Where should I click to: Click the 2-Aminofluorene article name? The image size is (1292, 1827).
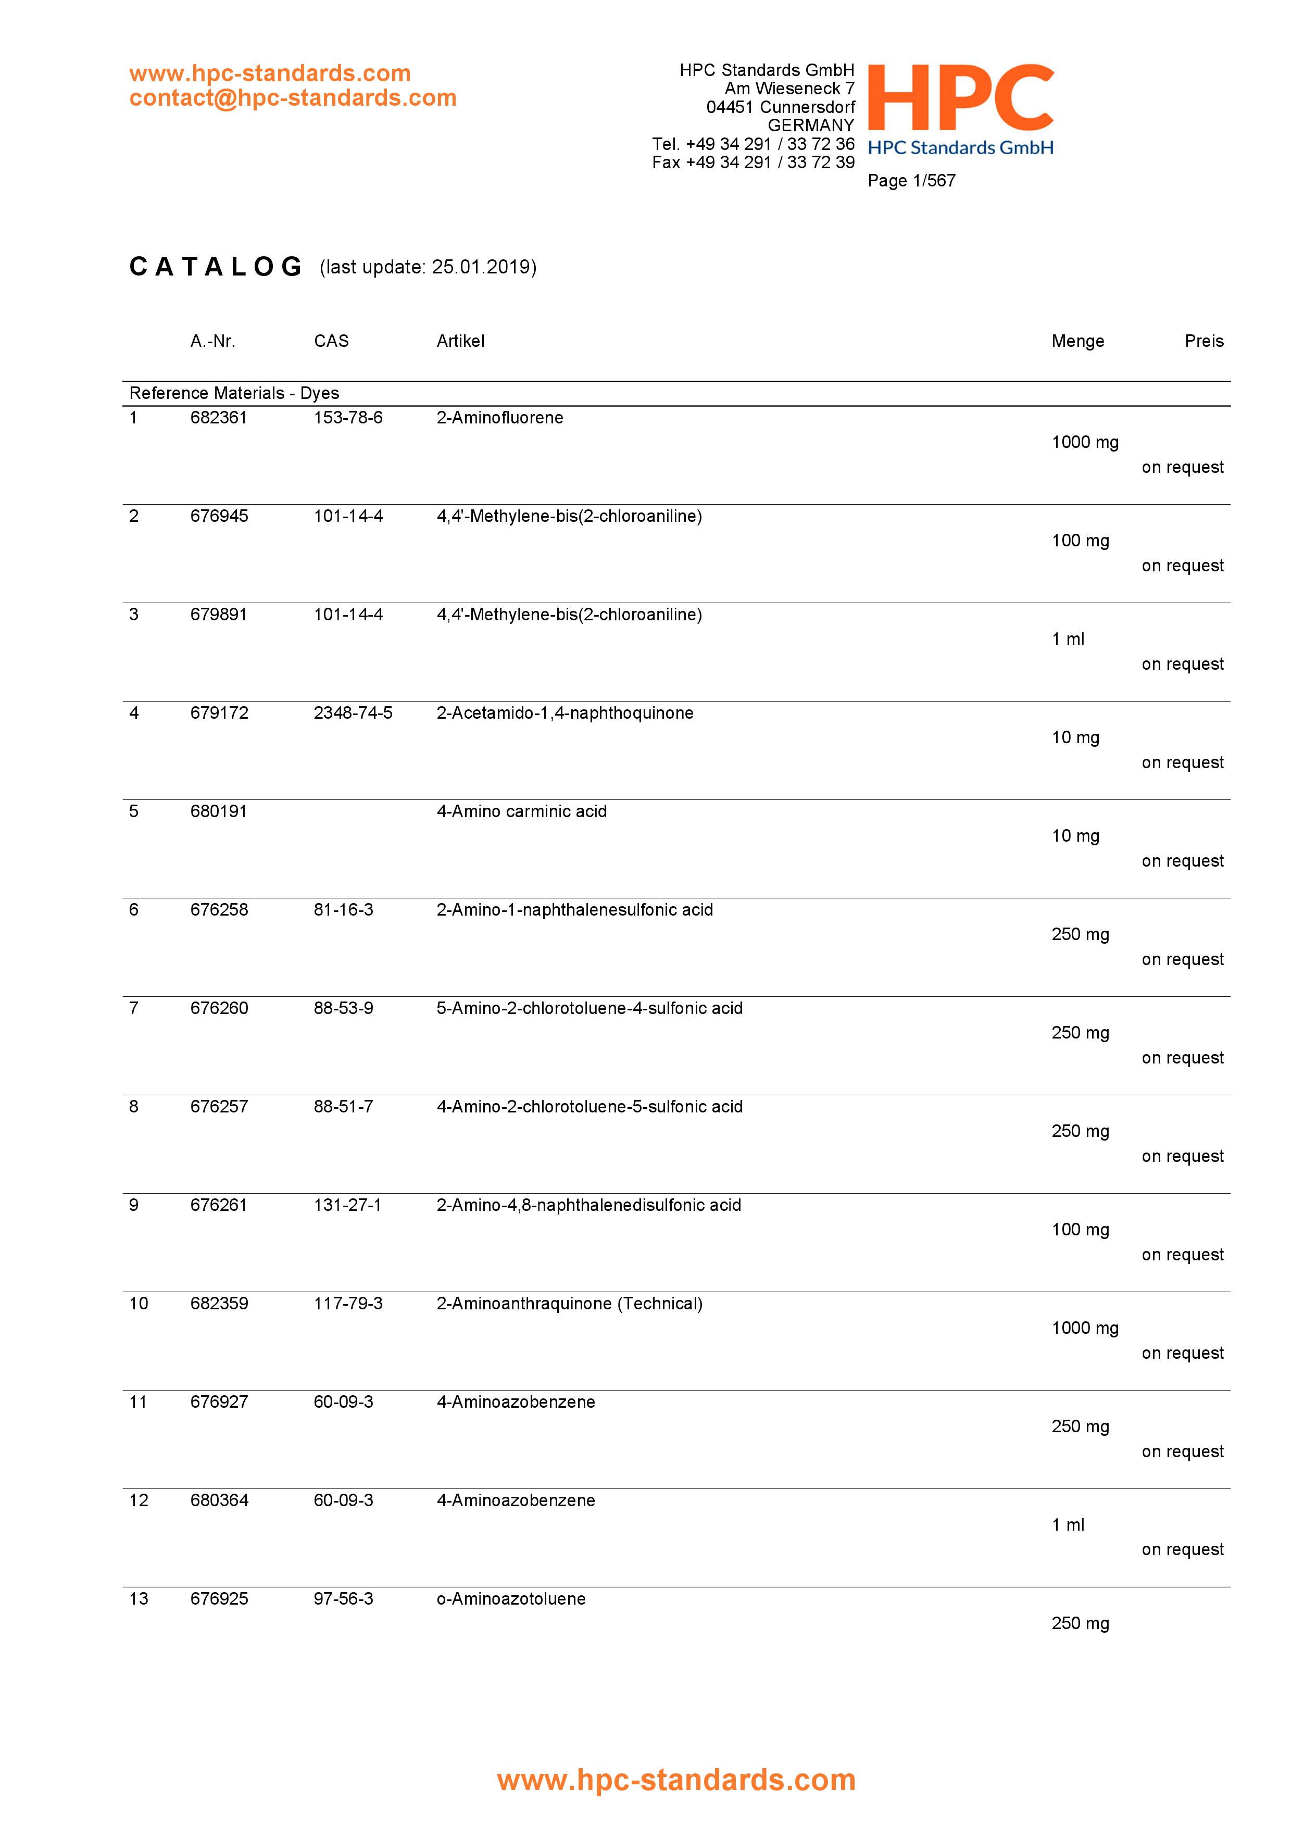tap(499, 418)
